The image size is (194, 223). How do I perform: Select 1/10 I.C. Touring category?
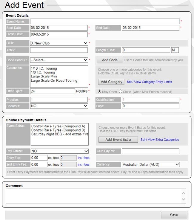(44, 68)
